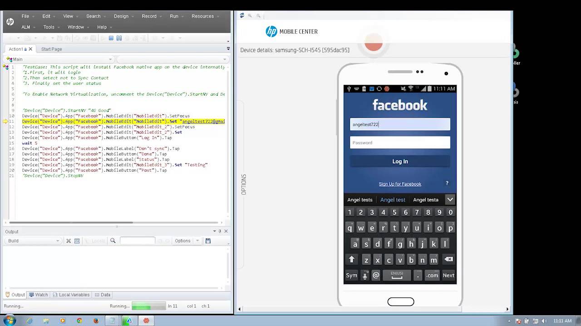Image resolution: width=581 pixels, height=326 pixels.
Task: Expand the keyboard suggestions chevron on phone
Action: point(450,199)
